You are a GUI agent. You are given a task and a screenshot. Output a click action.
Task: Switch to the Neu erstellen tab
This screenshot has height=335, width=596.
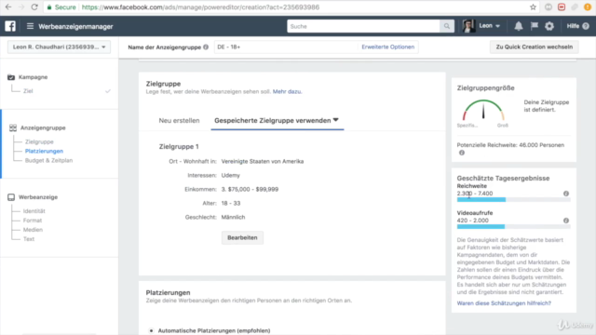[x=179, y=120]
